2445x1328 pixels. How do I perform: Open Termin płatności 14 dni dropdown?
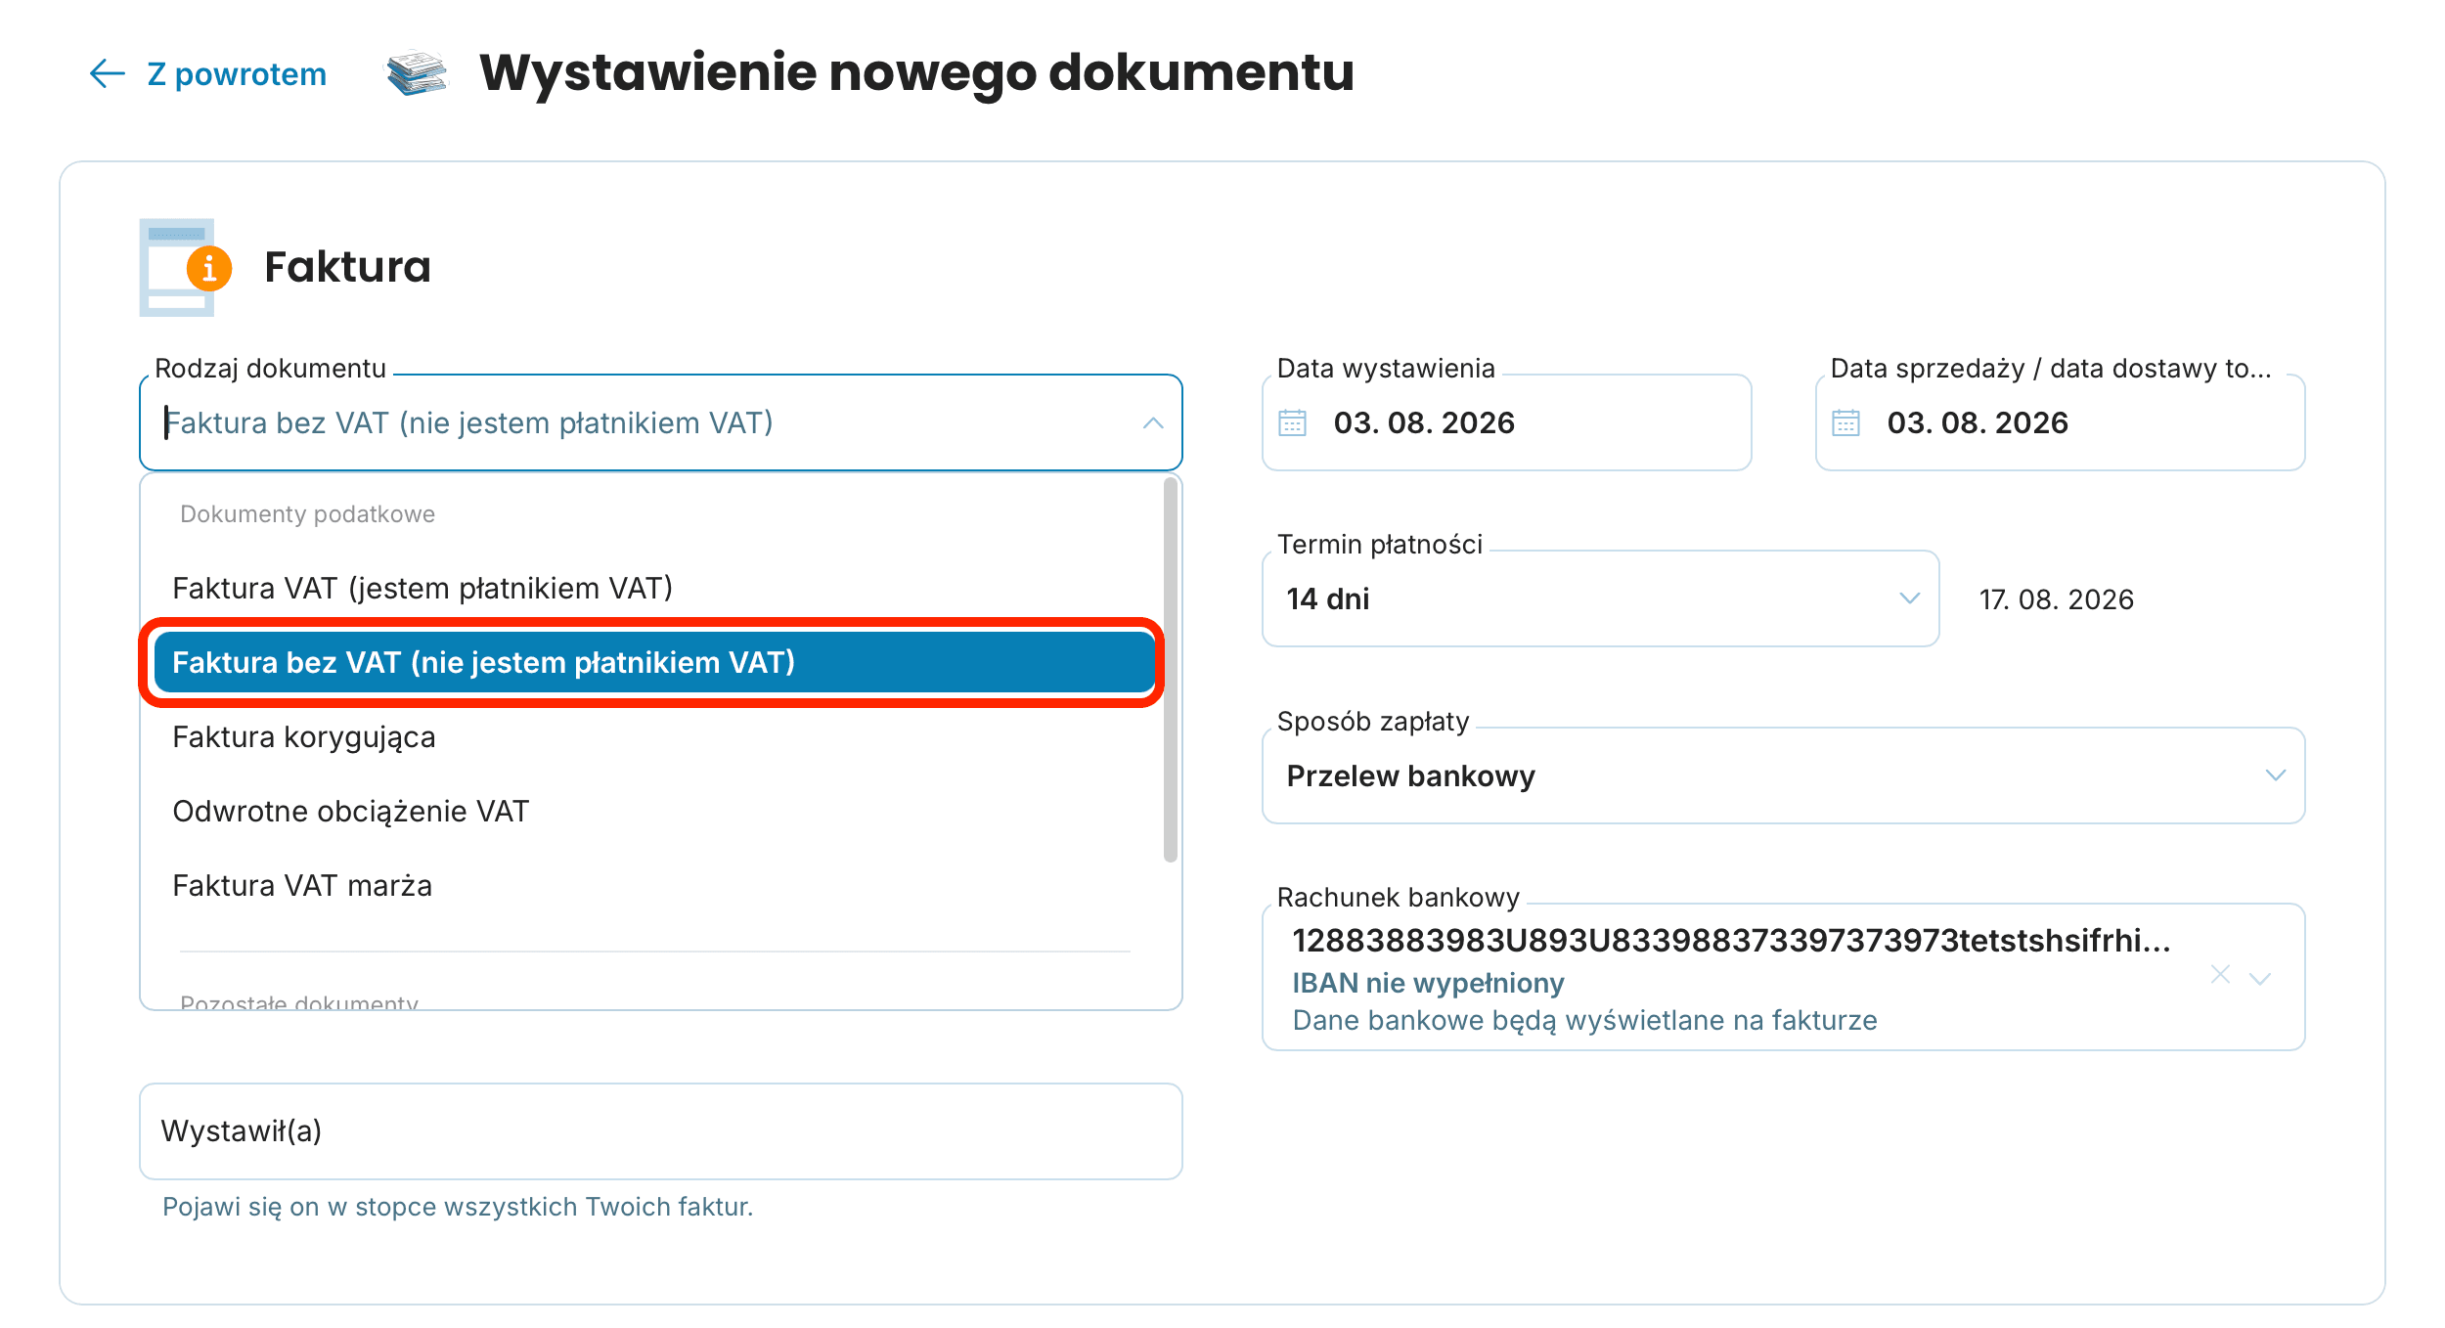(x=1600, y=598)
